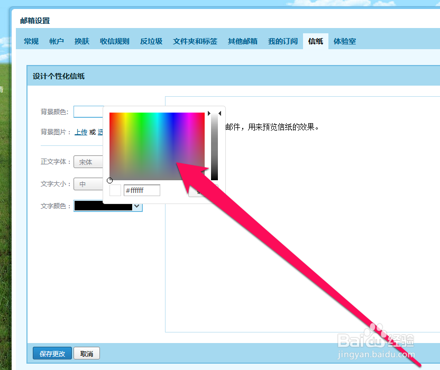
Task: Switch to the 帐户 tab
Action: pyautogui.click(x=57, y=42)
